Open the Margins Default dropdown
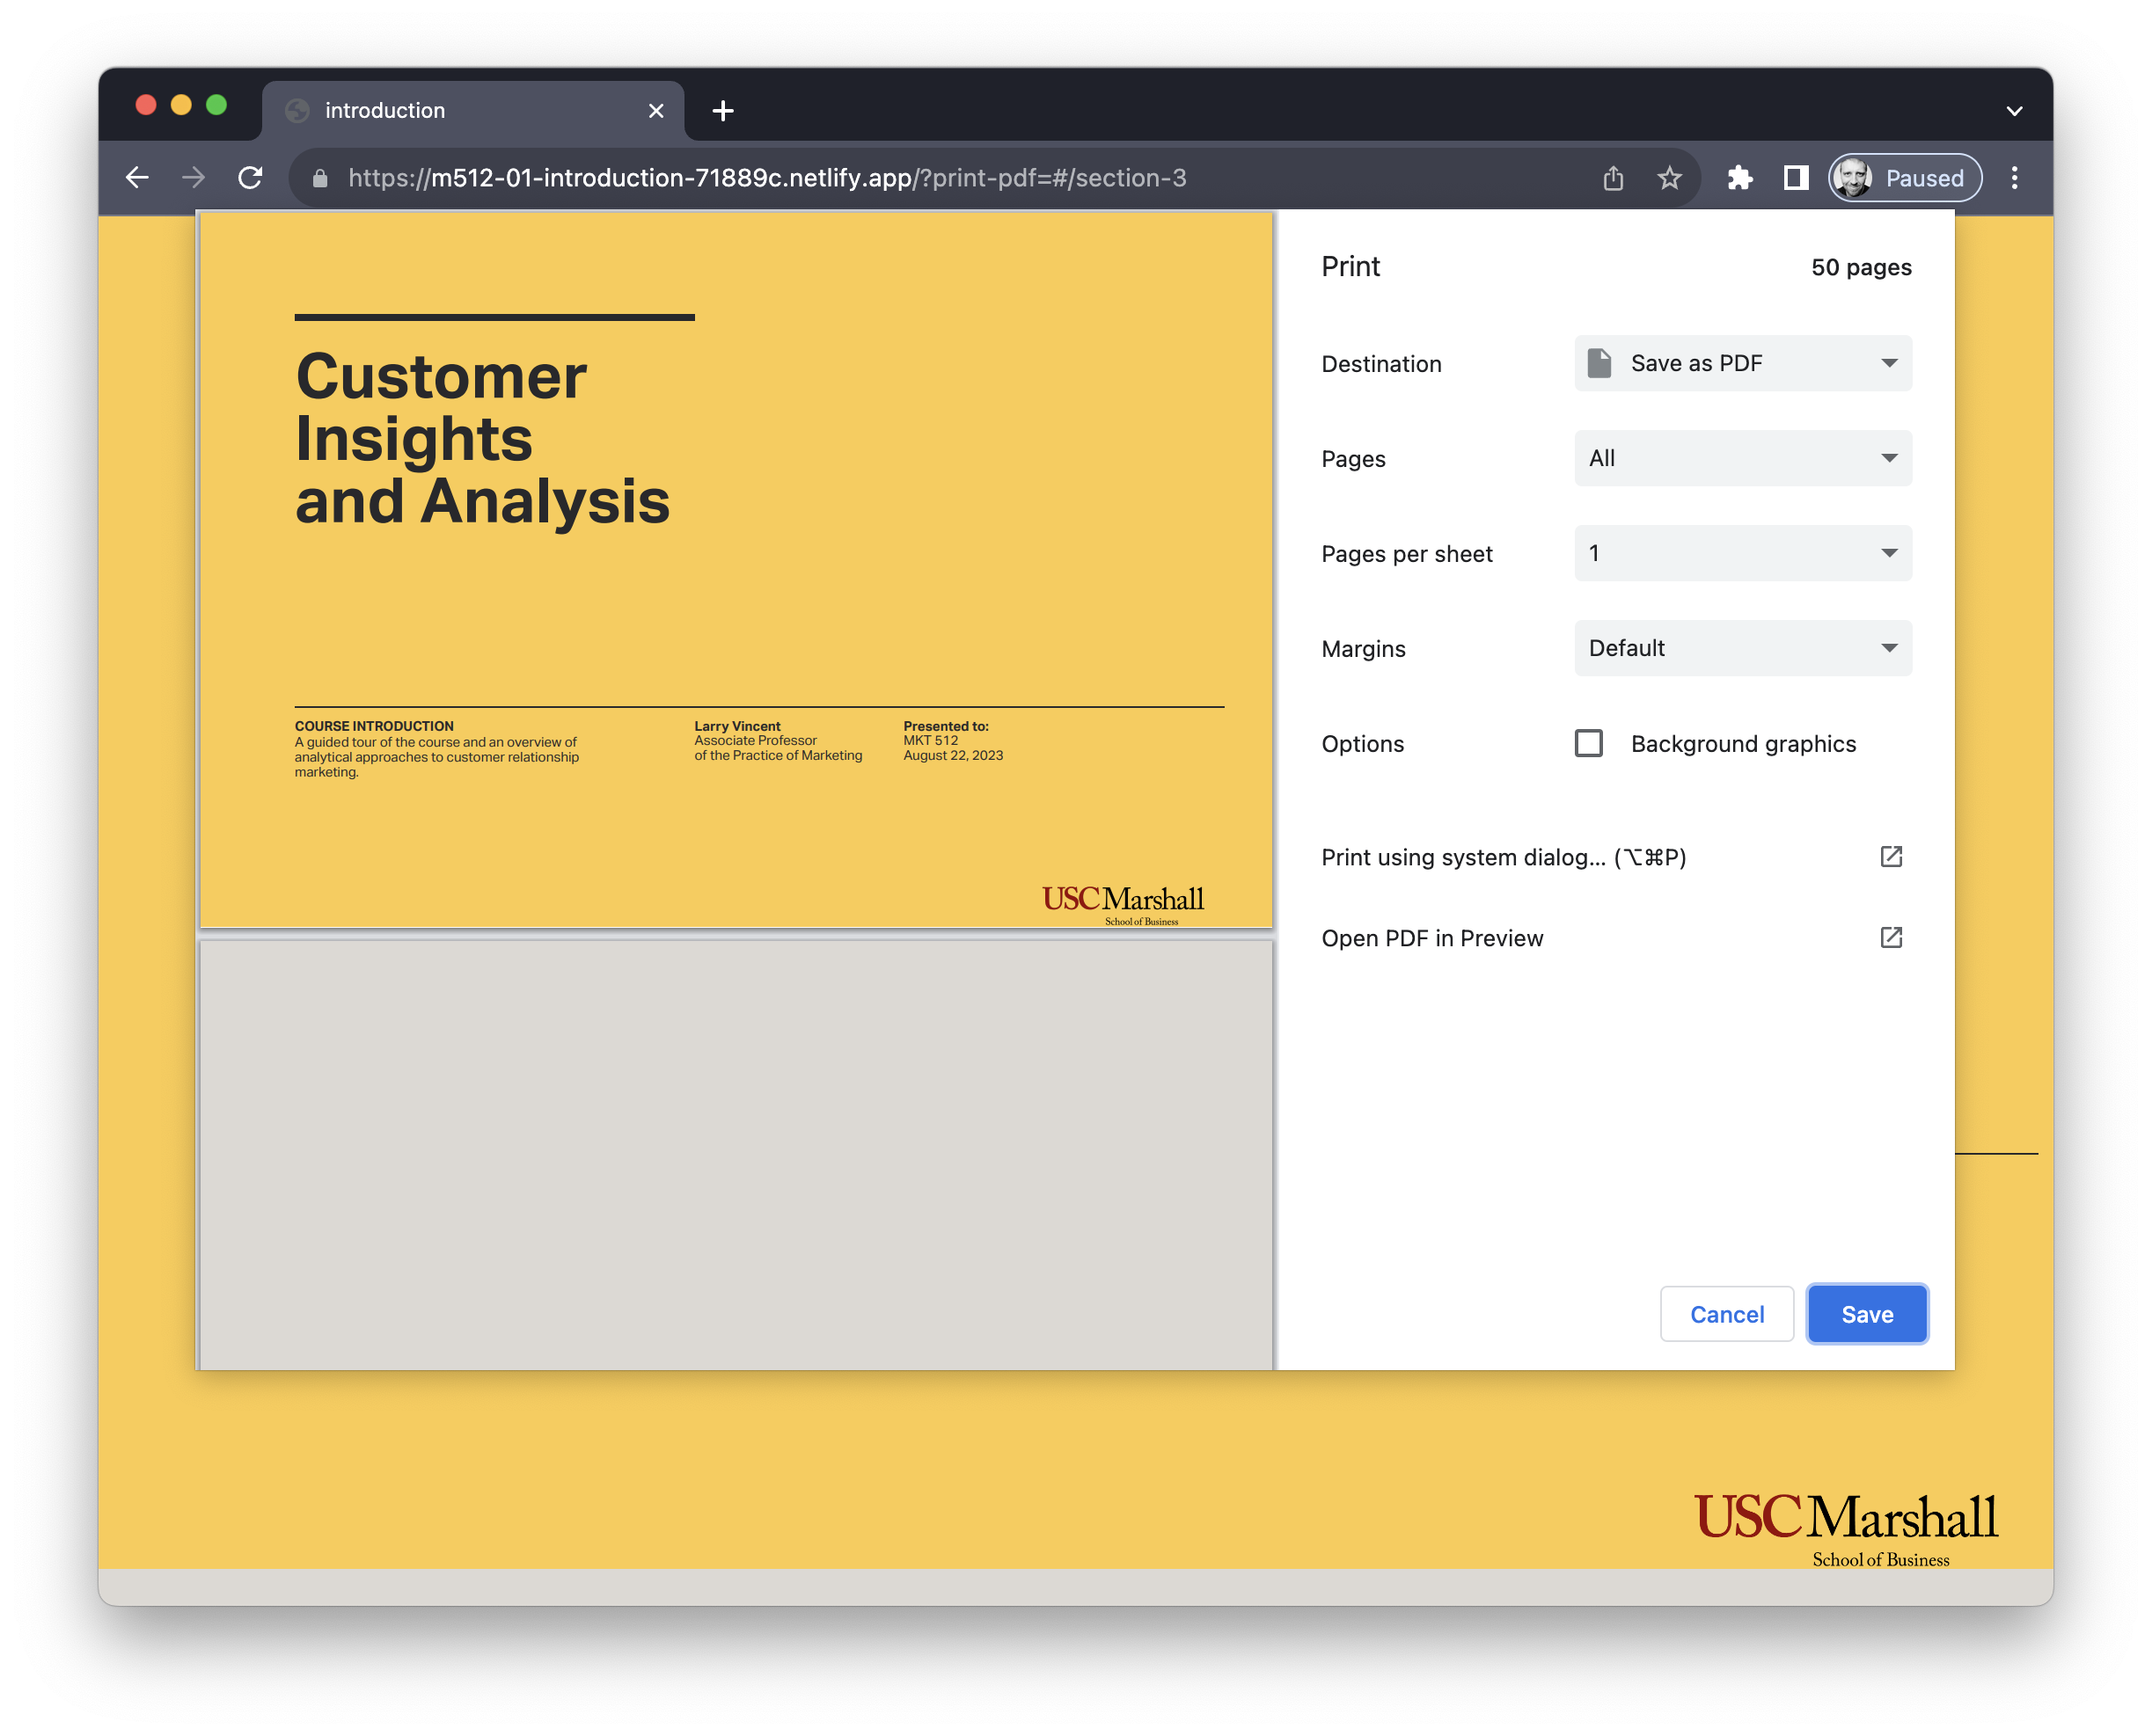The image size is (2152, 1736). [1742, 648]
